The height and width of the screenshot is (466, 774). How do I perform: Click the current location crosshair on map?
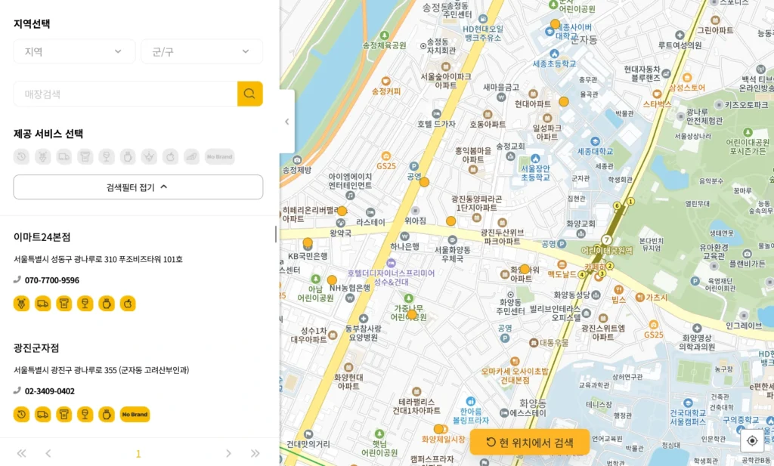click(x=752, y=441)
